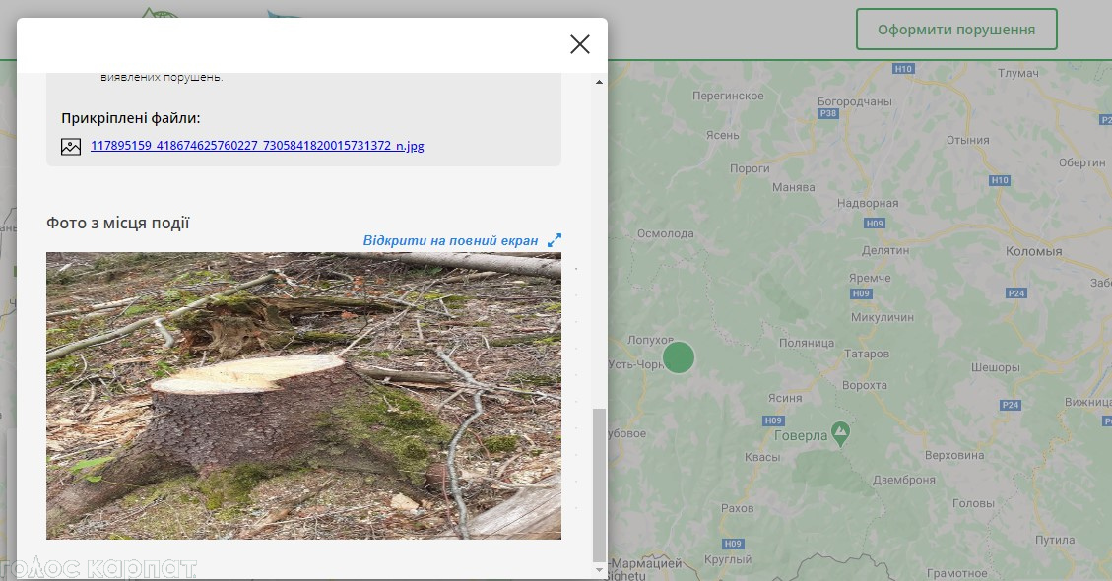Click the tree stump photo
Viewport: 1112px width, 581px height.
click(303, 395)
